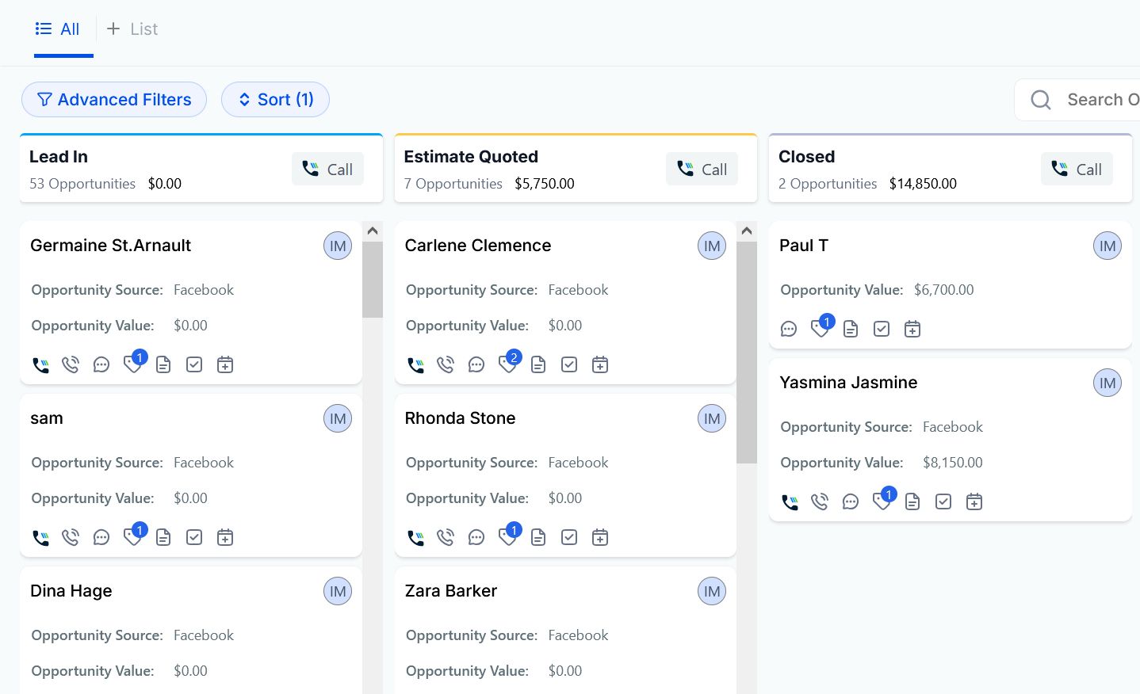Click dialer icon on Yasmina Jasmine card
1140x694 pixels.
pyautogui.click(x=790, y=501)
